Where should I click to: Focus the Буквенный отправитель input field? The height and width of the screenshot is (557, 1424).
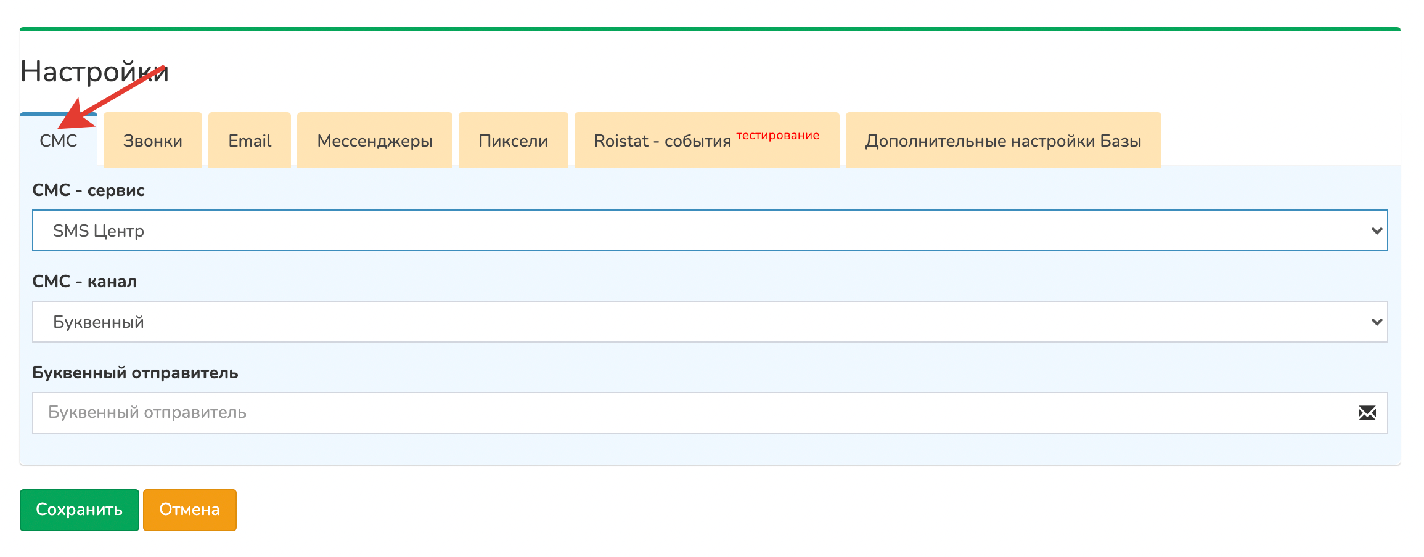[710, 413]
